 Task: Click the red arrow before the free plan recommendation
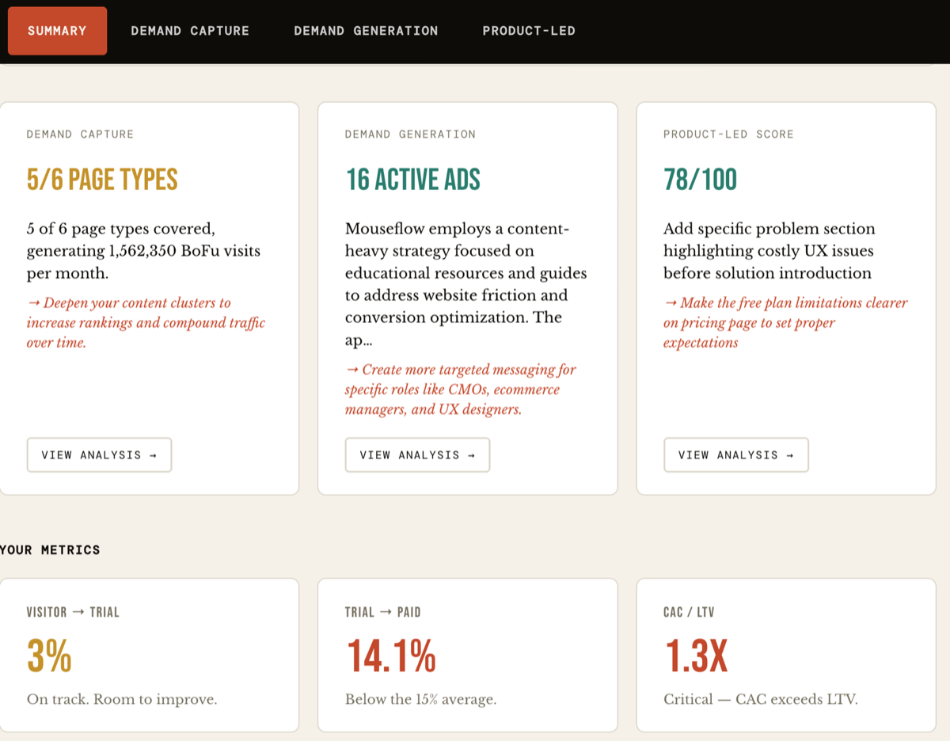click(x=670, y=302)
